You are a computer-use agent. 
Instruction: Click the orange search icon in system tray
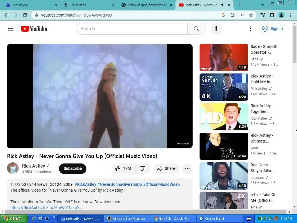pyautogui.click(x=276, y=219)
